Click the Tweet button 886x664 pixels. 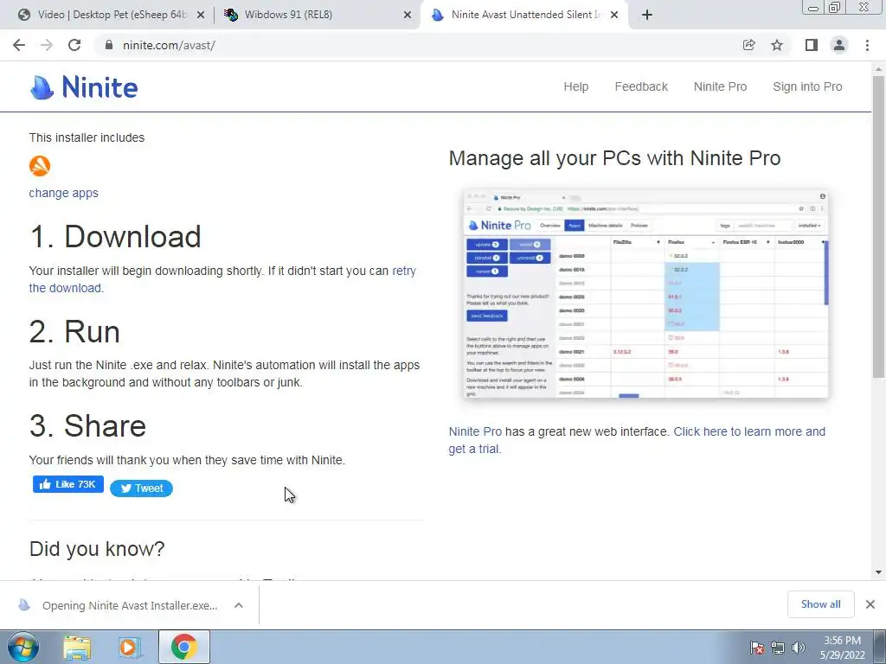pos(141,488)
